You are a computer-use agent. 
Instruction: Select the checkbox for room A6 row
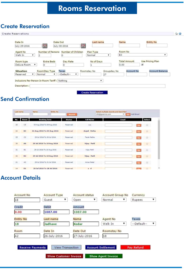click(147, 144)
